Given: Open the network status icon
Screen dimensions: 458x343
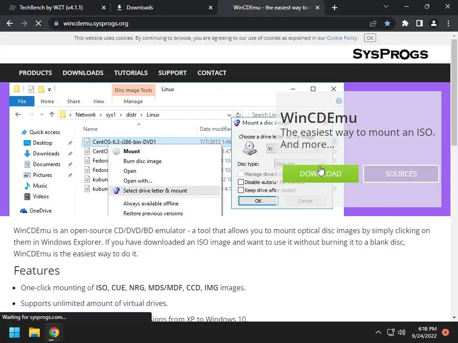Looking at the screenshot, I should tap(390, 332).
